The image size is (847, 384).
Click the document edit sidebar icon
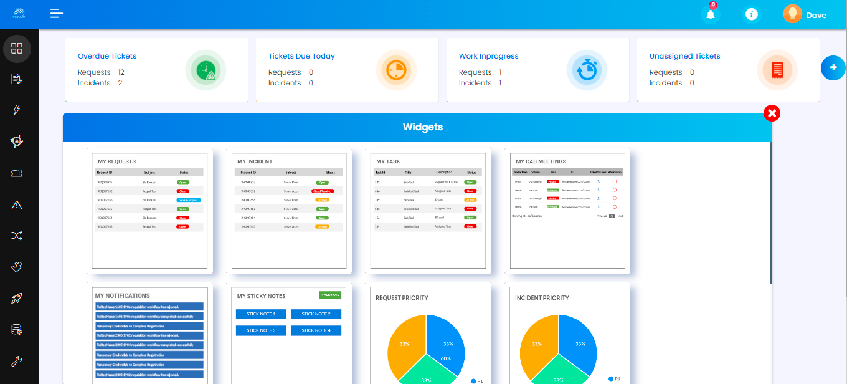(x=17, y=79)
